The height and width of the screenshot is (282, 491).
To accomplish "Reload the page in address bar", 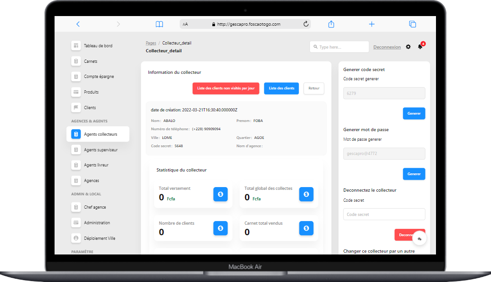I will (x=306, y=24).
